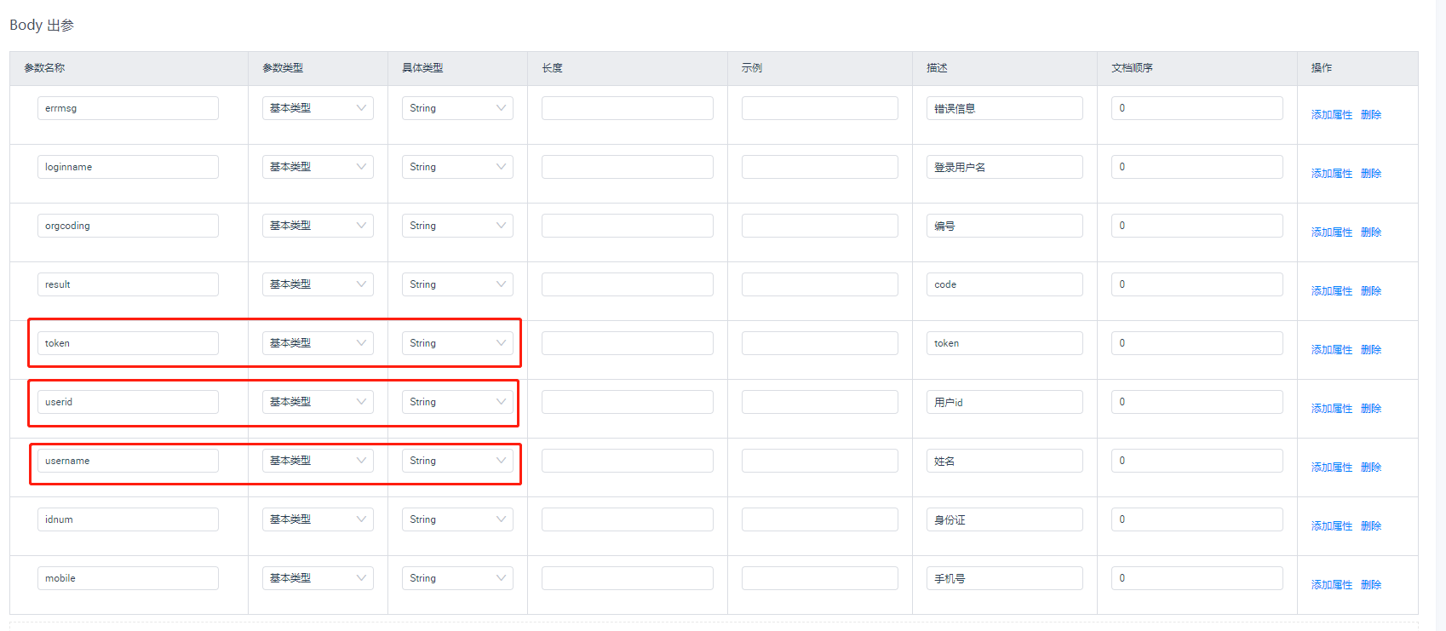Focus the idnum parameter name field
Screen dimensions: 1446x631
(x=128, y=519)
